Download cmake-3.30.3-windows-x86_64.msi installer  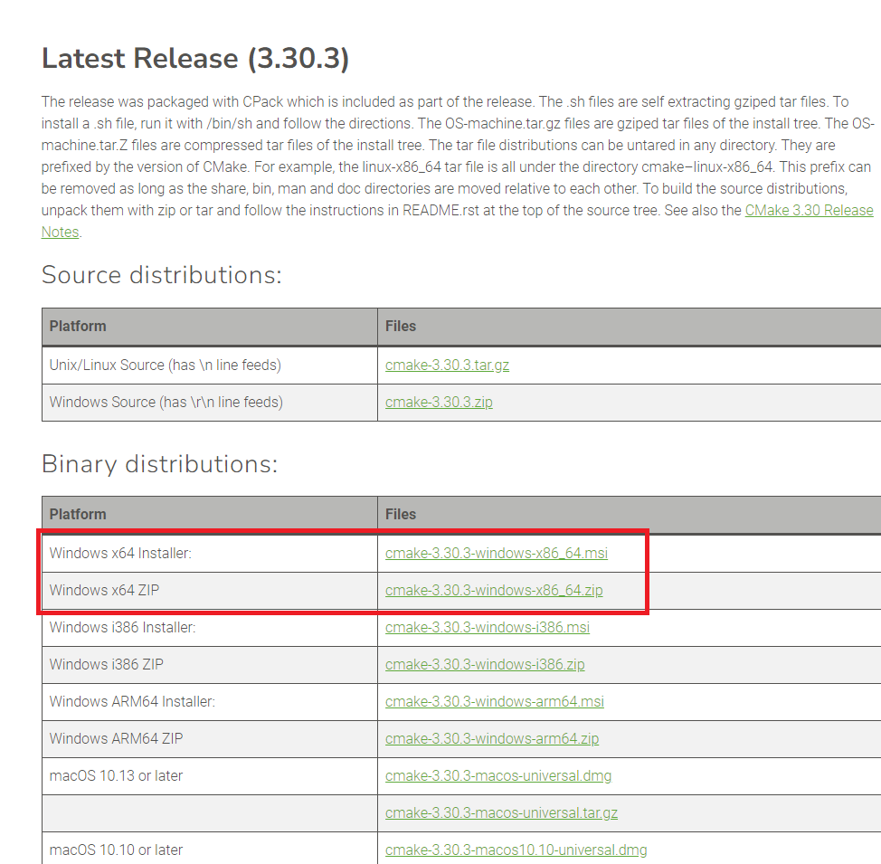(x=496, y=553)
